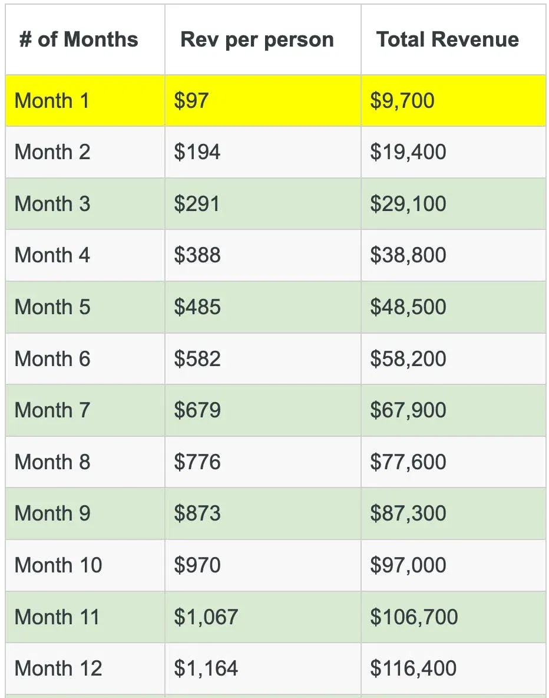Viewport: 549px width, 698px height.
Task: Select the $116,400 total for Month 12
Action: click(454, 669)
